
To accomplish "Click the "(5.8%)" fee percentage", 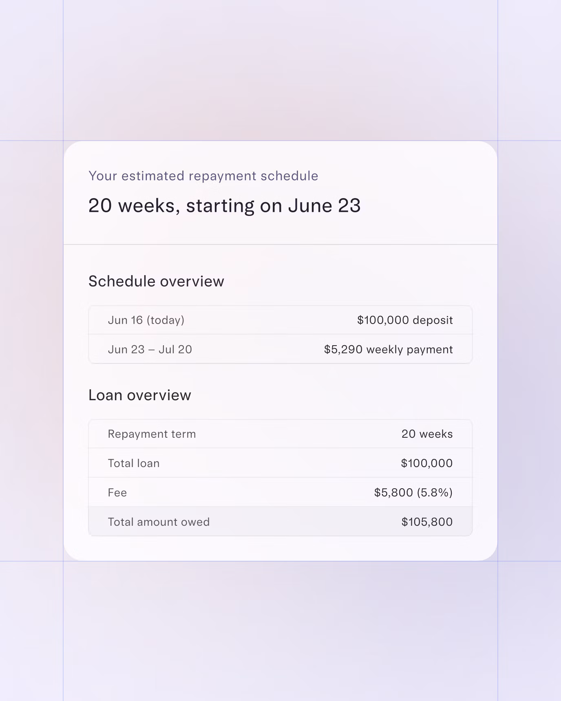I will [435, 493].
